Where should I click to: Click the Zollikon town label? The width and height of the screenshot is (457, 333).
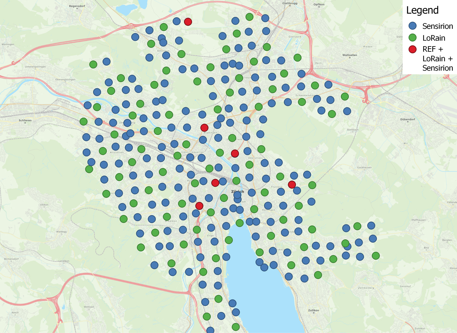pyautogui.click(x=314, y=310)
